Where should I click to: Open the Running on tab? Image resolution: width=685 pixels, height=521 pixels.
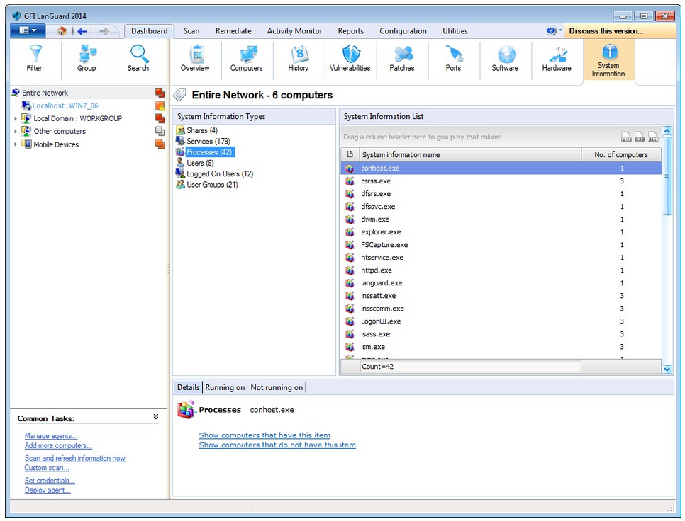[x=225, y=387]
